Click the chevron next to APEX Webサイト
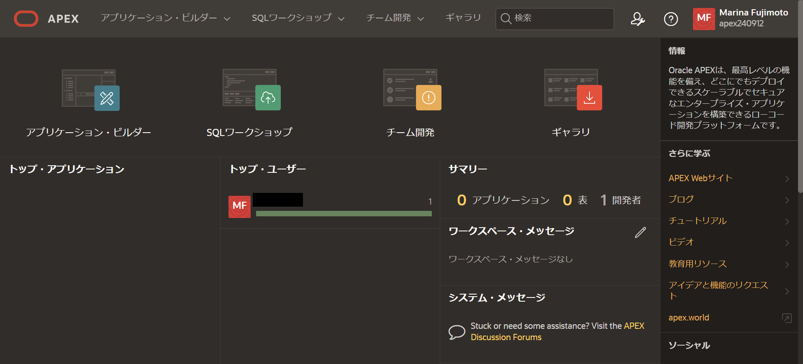This screenshot has height=364, width=803. [787, 179]
